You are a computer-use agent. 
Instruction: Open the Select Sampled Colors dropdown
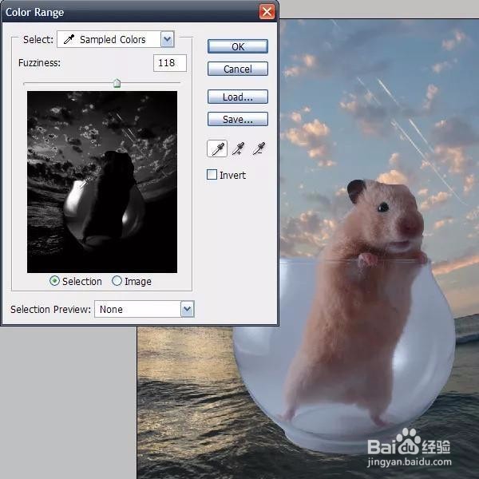(x=116, y=39)
